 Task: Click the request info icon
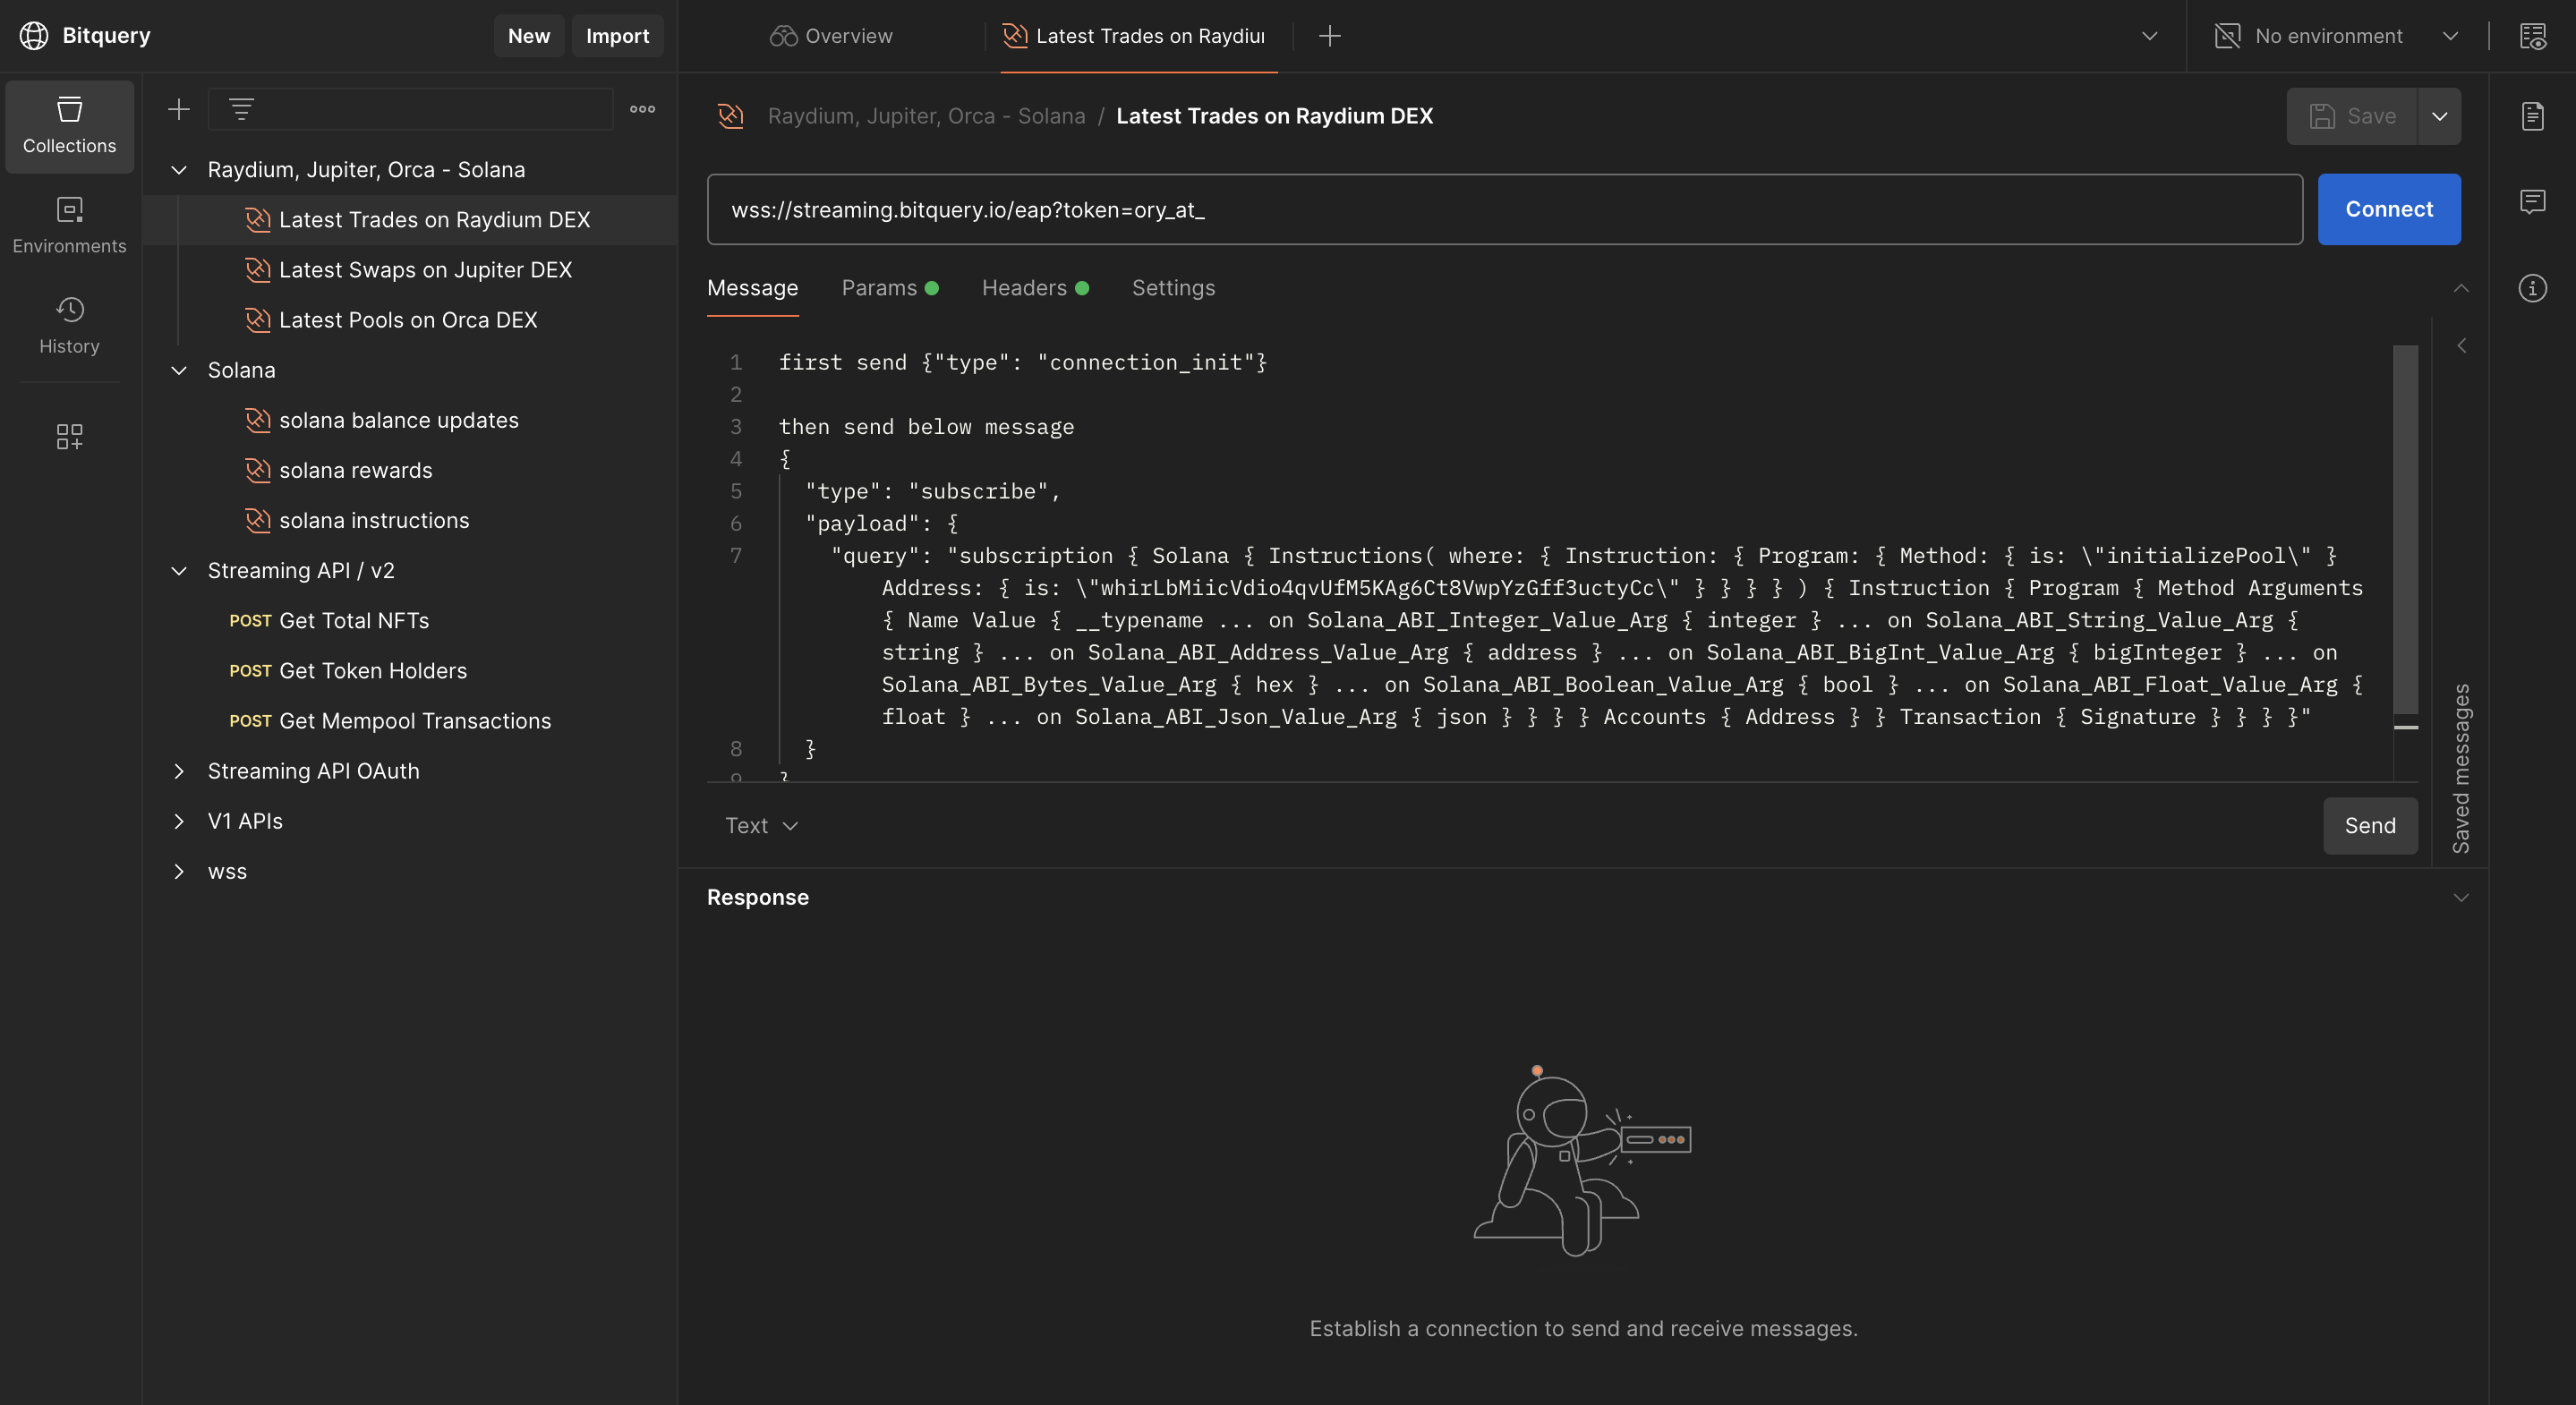point(2535,288)
